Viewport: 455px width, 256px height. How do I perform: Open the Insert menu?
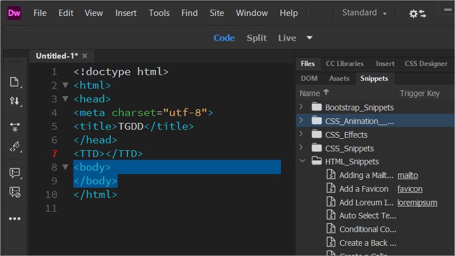126,13
